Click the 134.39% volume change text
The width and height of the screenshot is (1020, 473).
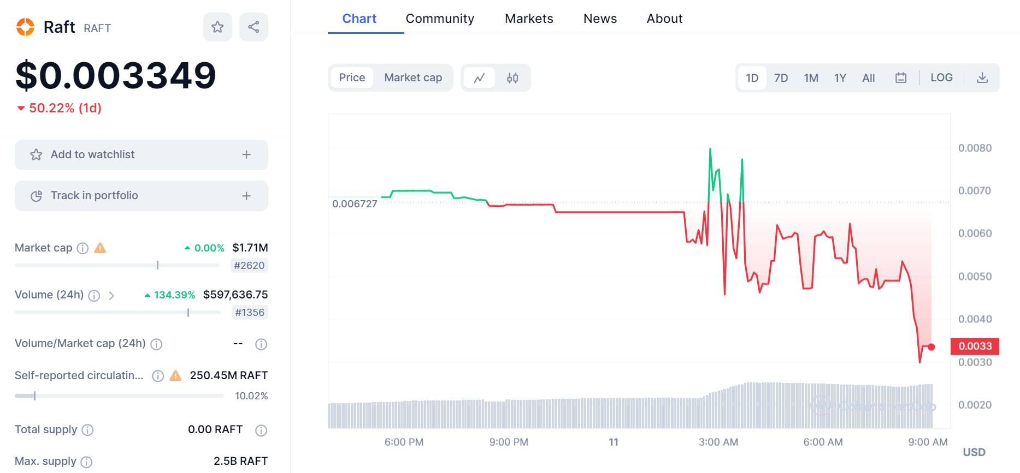(x=174, y=295)
